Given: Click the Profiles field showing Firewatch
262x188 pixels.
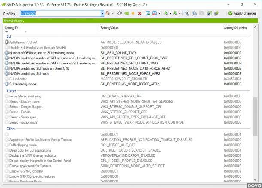Looking at the screenshot, I should point(60,13).
